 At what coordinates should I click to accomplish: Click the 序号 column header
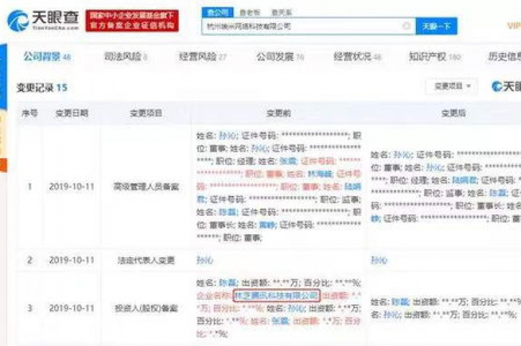coord(30,113)
